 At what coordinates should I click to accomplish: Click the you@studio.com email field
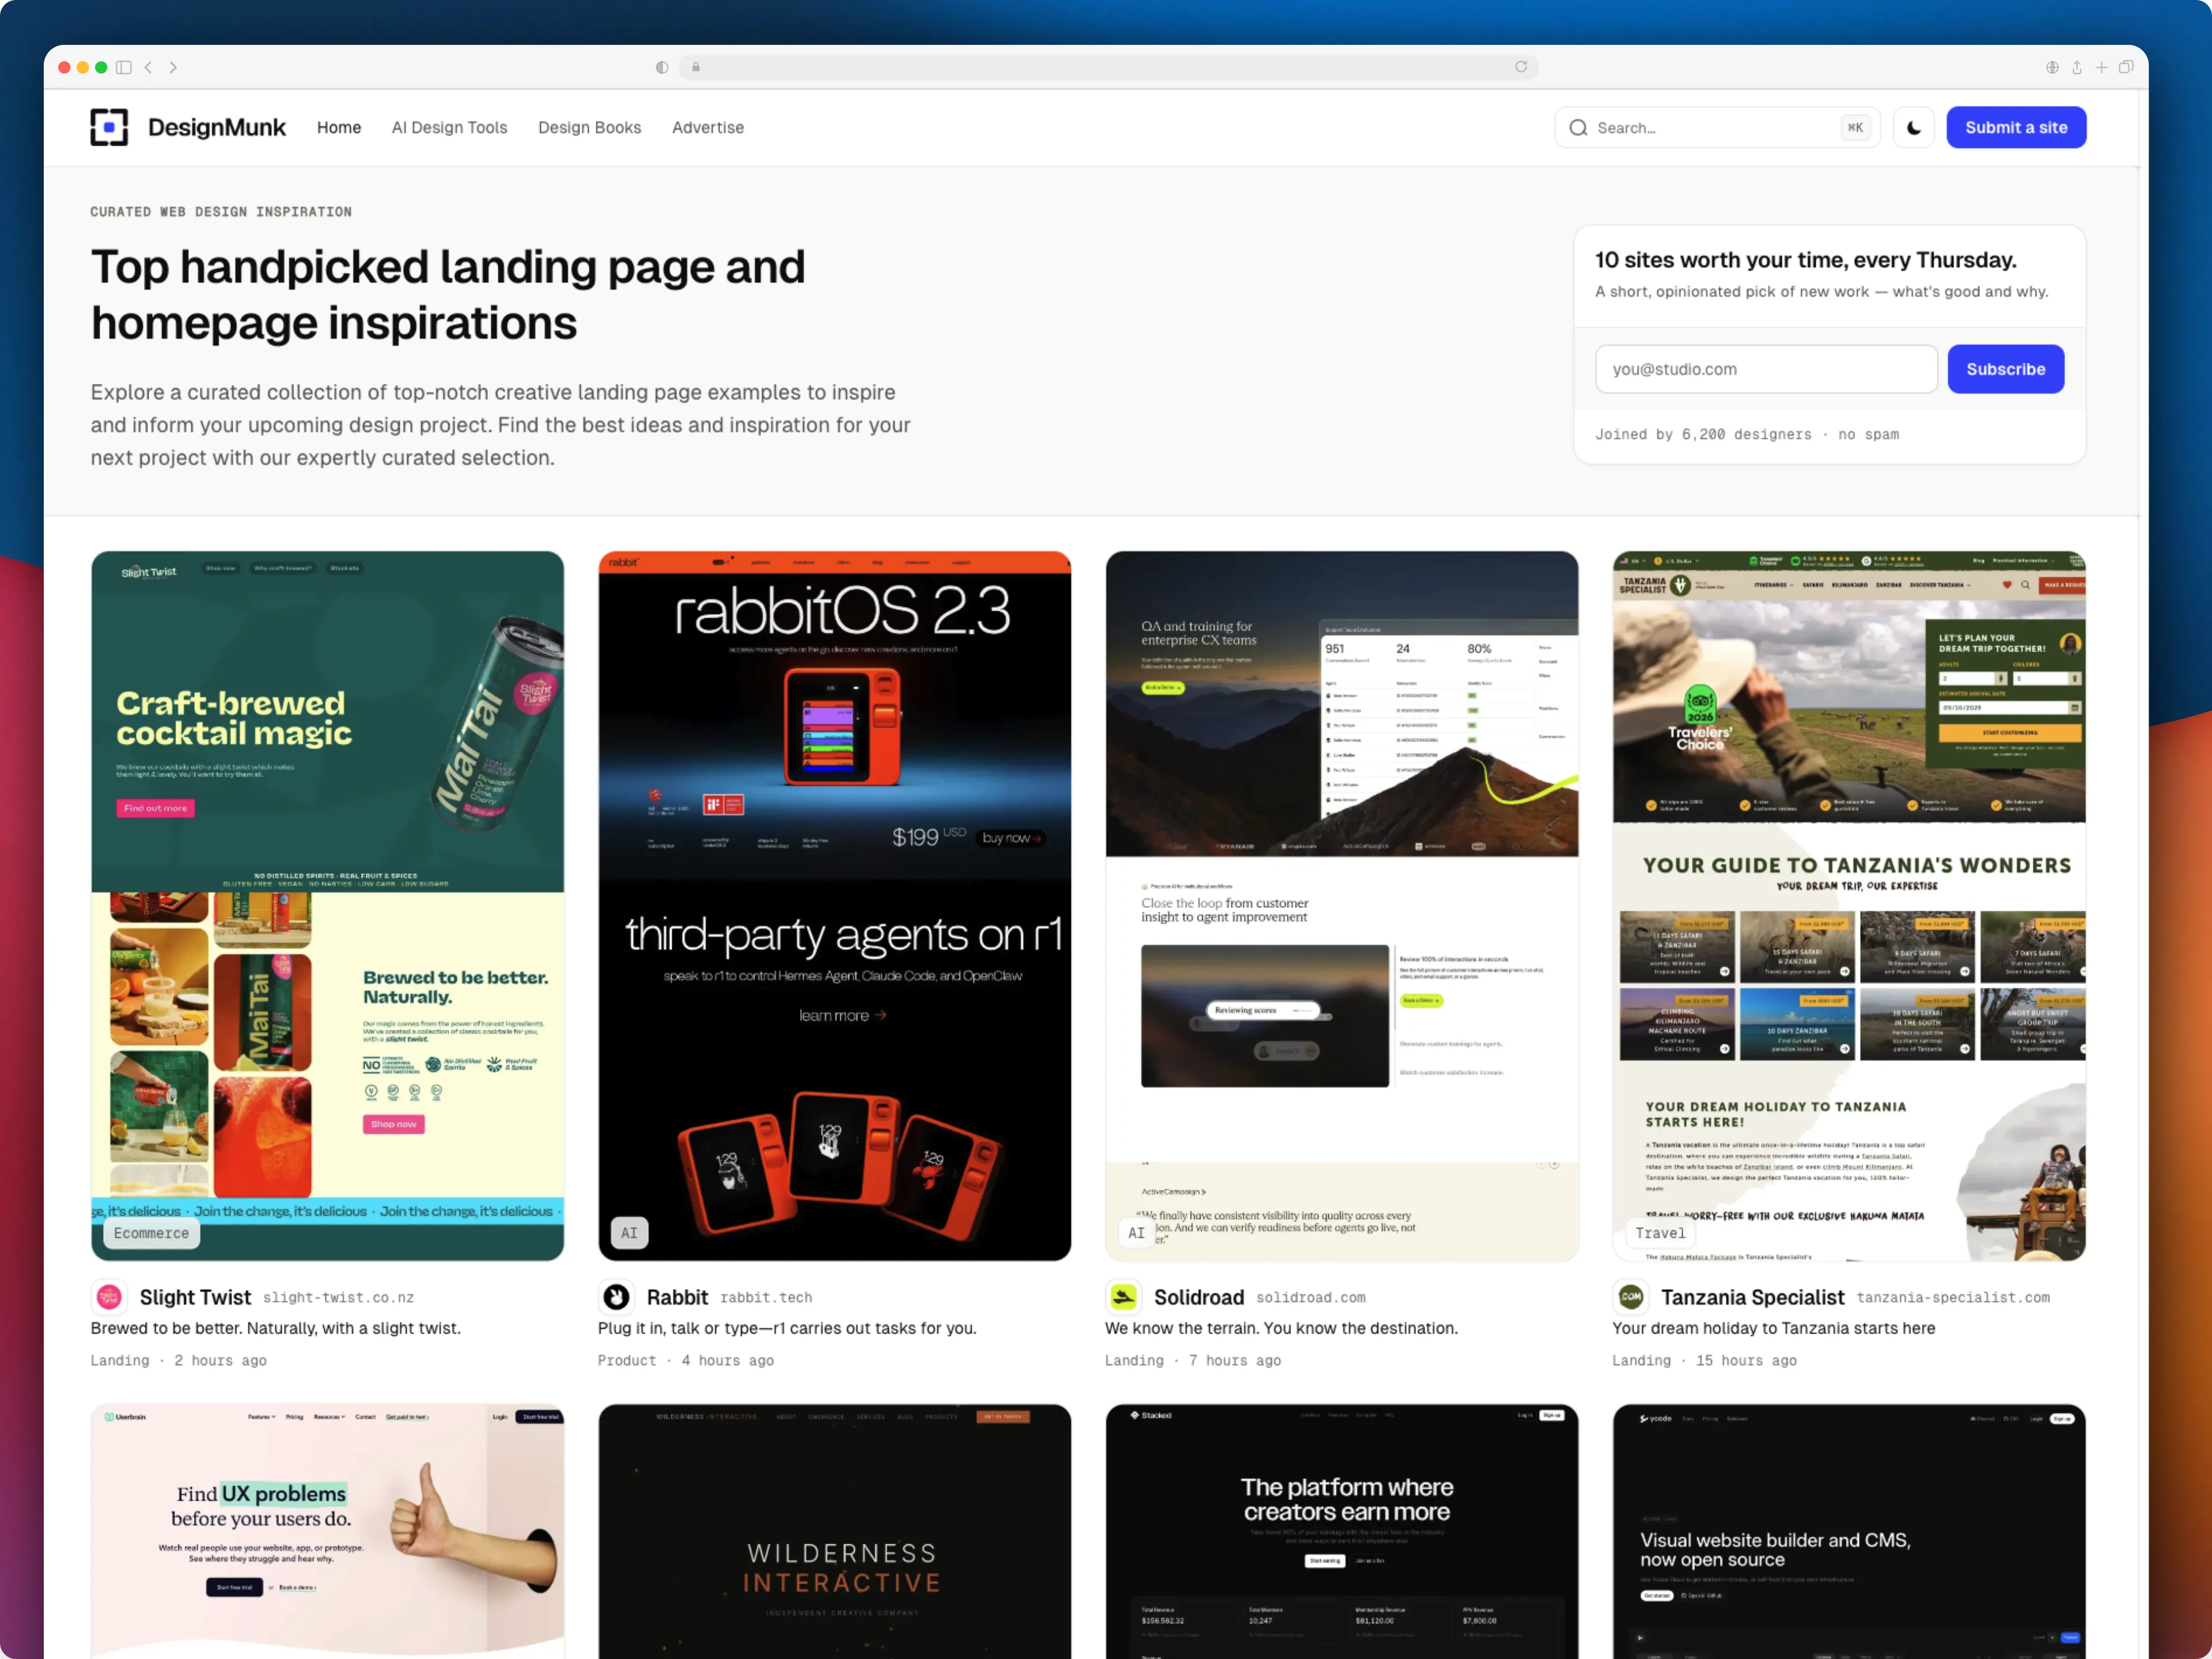[1766, 369]
